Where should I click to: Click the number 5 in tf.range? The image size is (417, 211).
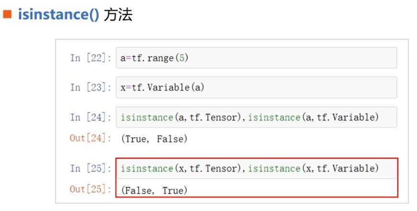coord(182,58)
